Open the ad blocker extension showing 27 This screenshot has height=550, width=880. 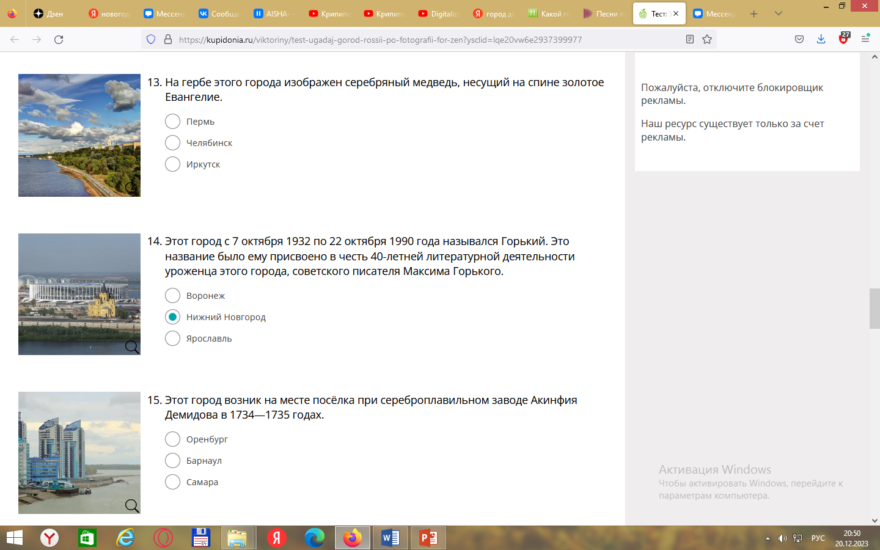tap(843, 39)
